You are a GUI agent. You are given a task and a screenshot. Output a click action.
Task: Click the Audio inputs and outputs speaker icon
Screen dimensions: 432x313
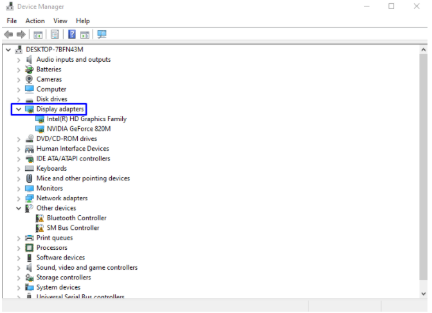(x=29, y=60)
